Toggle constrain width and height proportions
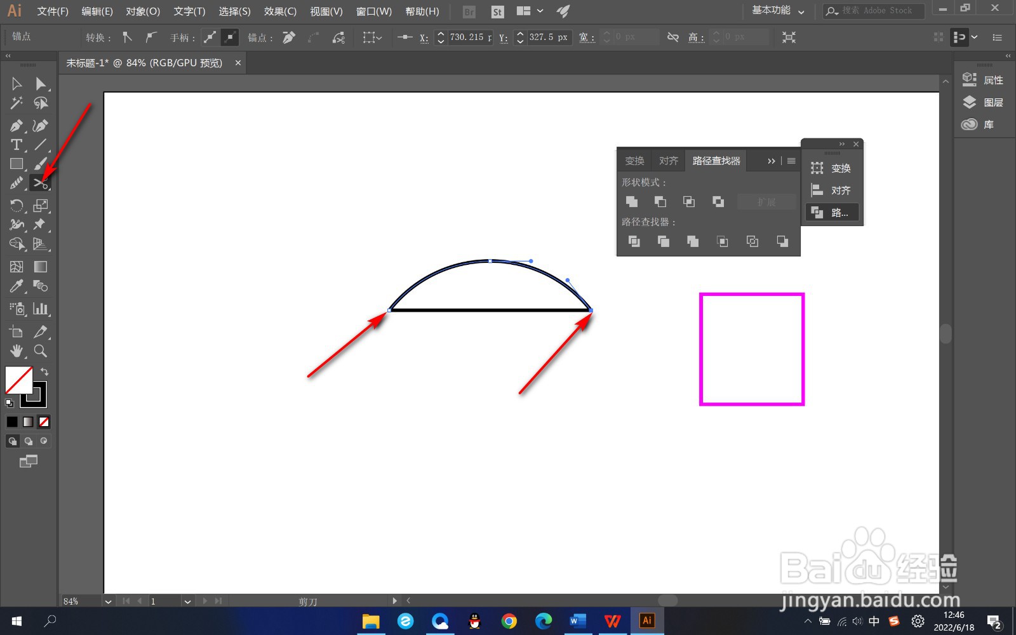Image resolution: width=1016 pixels, height=635 pixels. click(673, 37)
